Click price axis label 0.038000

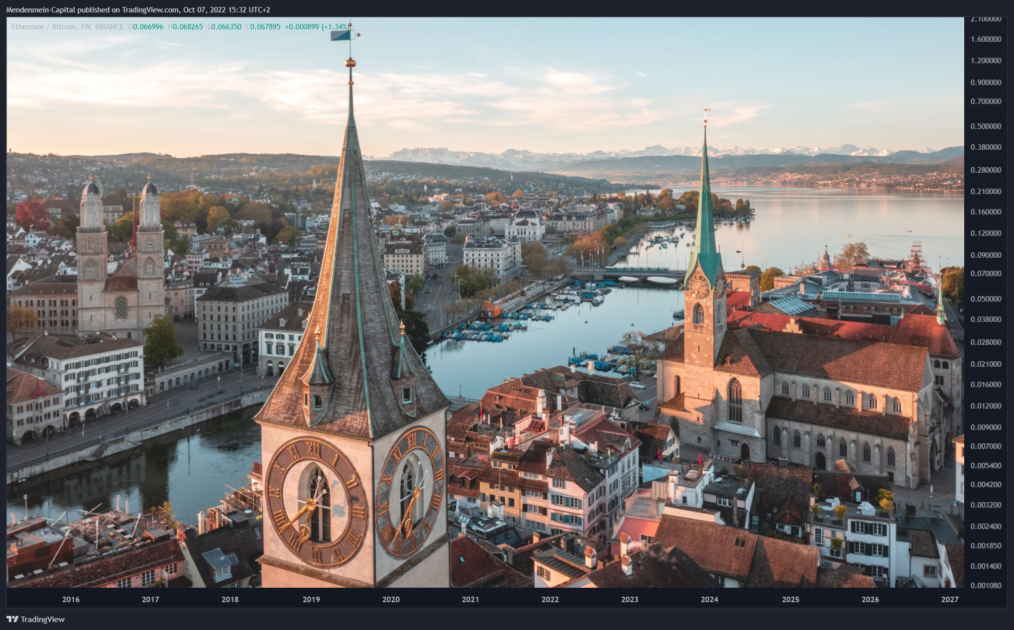point(986,319)
